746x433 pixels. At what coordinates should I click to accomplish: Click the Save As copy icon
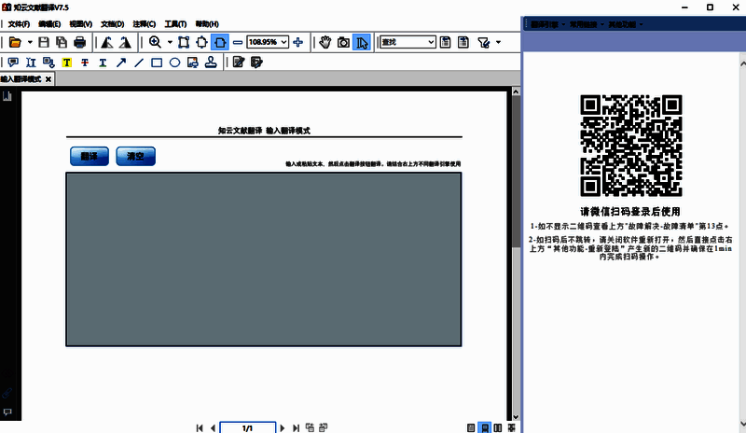(x=62, y=42)
